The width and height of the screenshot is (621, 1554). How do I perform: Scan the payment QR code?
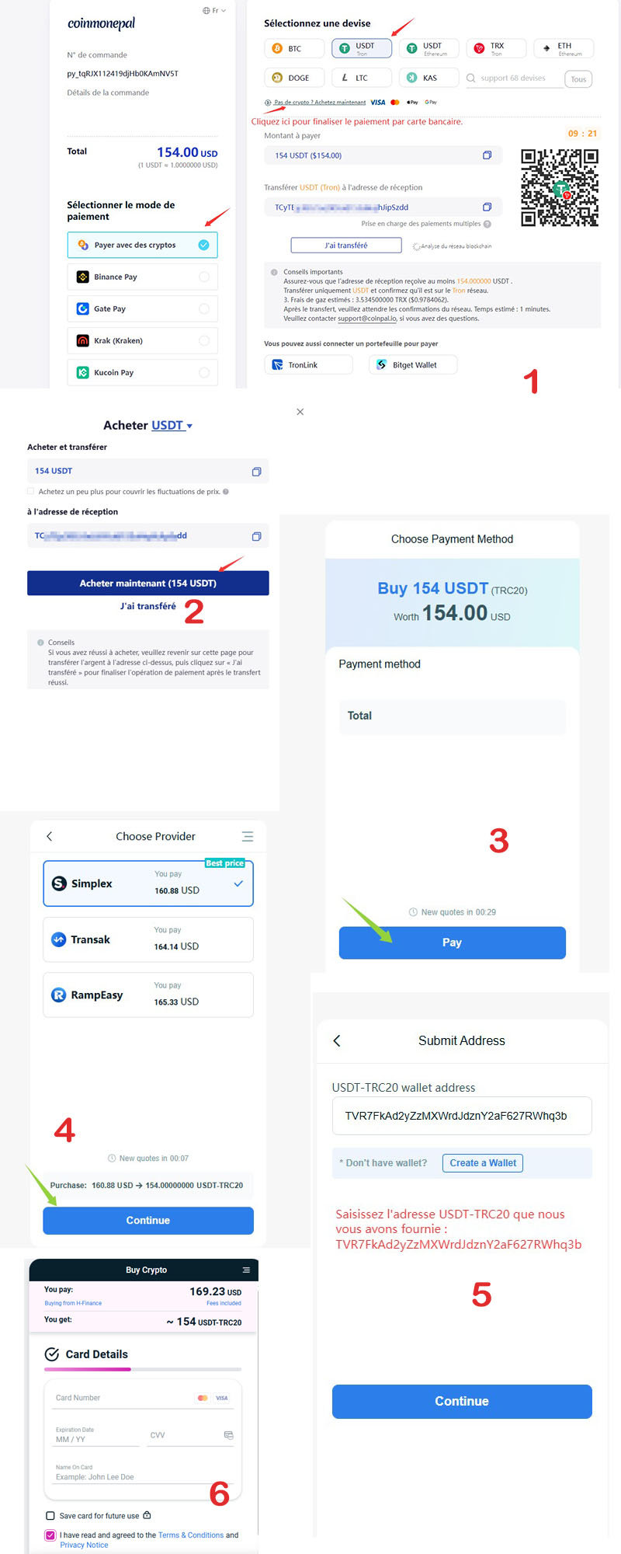pos(560,187)
